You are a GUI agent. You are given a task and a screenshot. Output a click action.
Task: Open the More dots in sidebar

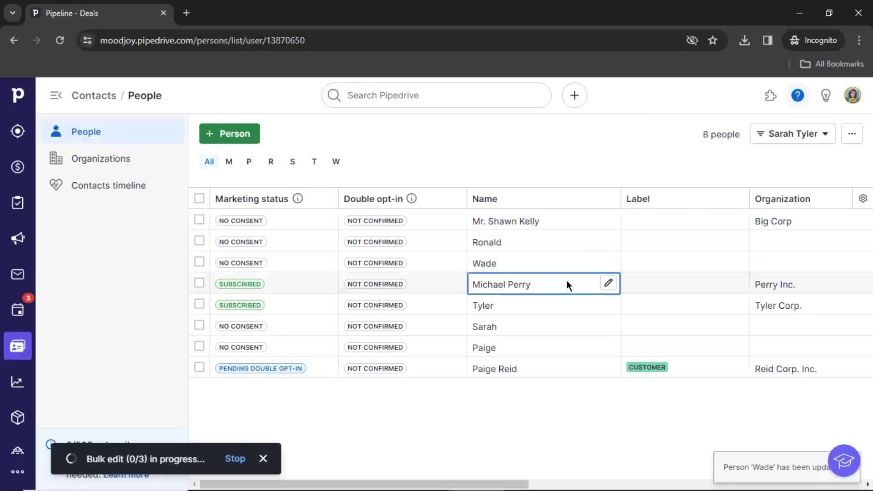(17, 472)
